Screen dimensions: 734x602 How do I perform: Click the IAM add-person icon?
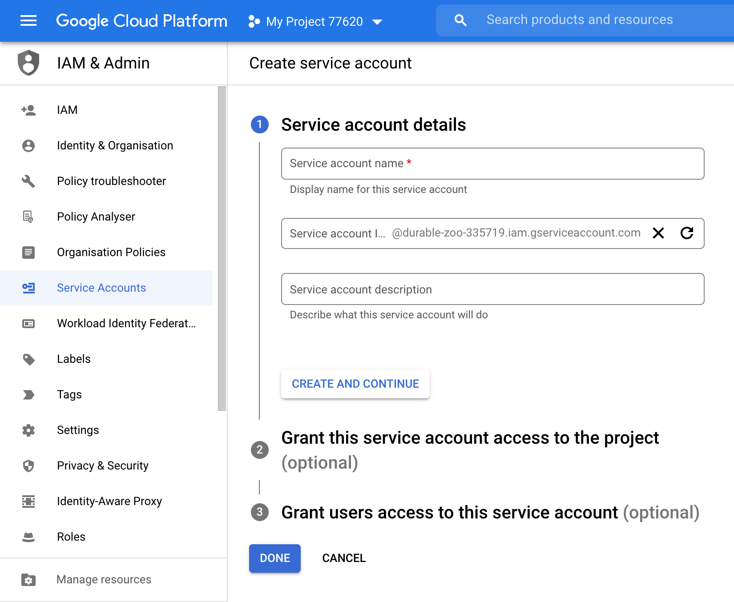pos(28,110)
